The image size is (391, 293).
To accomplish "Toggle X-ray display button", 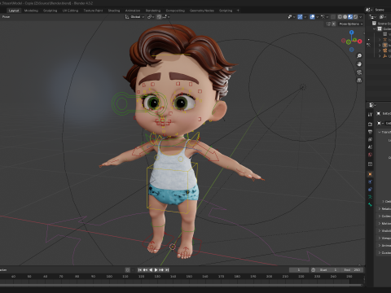I will (333, 17).
